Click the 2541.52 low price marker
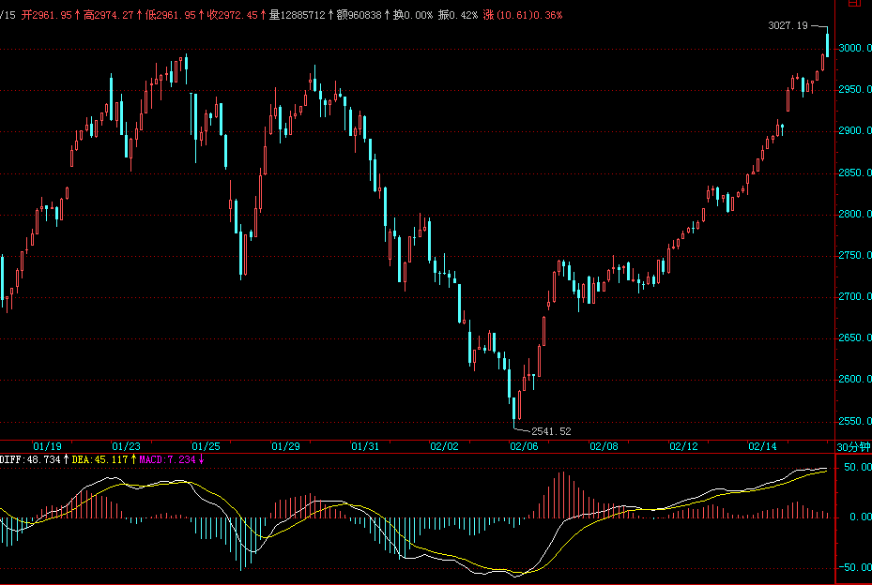Screen dimensions: 872x585 [551, 431]
